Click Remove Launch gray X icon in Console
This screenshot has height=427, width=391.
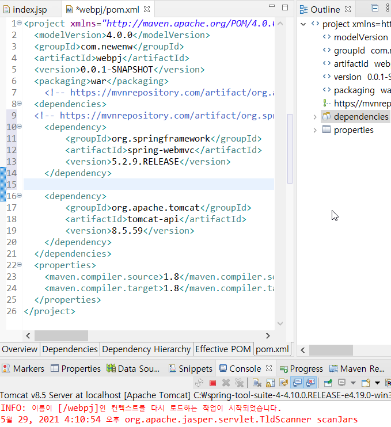tap(226, 383)
